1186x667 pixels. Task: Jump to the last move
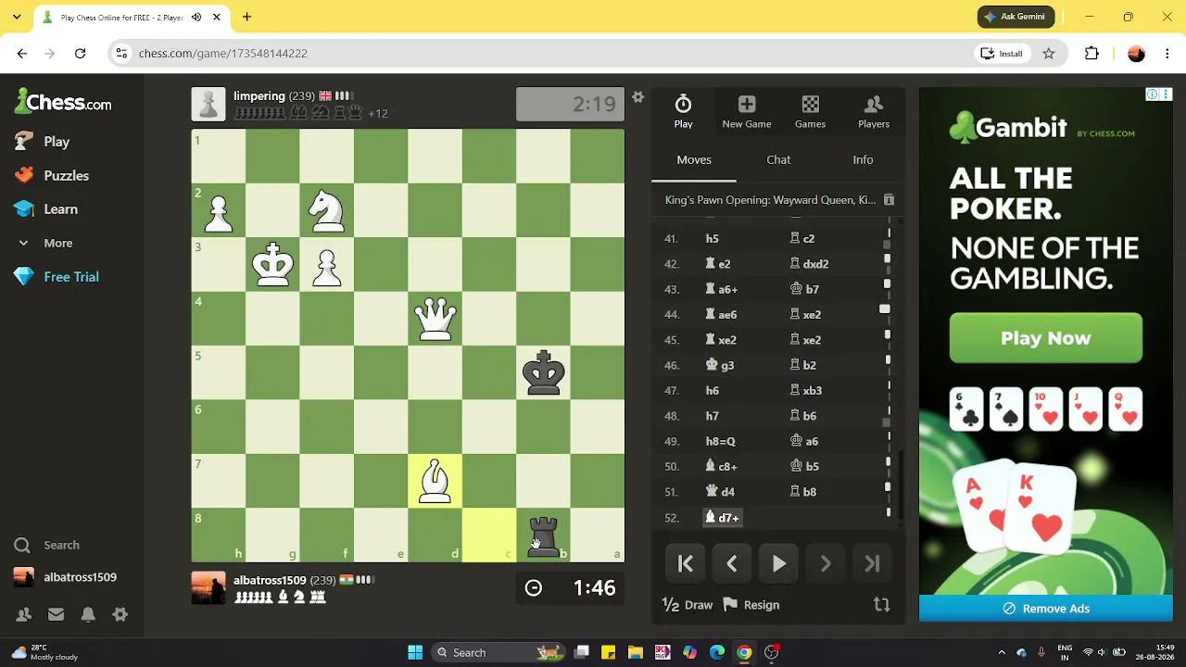click(872, 563)
